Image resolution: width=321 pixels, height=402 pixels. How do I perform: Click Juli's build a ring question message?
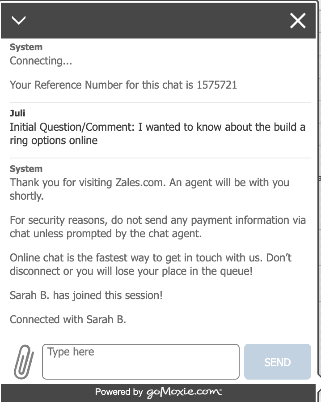[x=157, y=134]
